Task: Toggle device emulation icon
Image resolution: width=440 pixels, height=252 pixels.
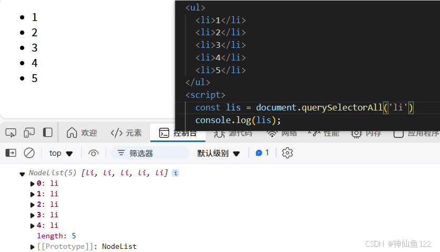Action: click(x=29, y=133)
